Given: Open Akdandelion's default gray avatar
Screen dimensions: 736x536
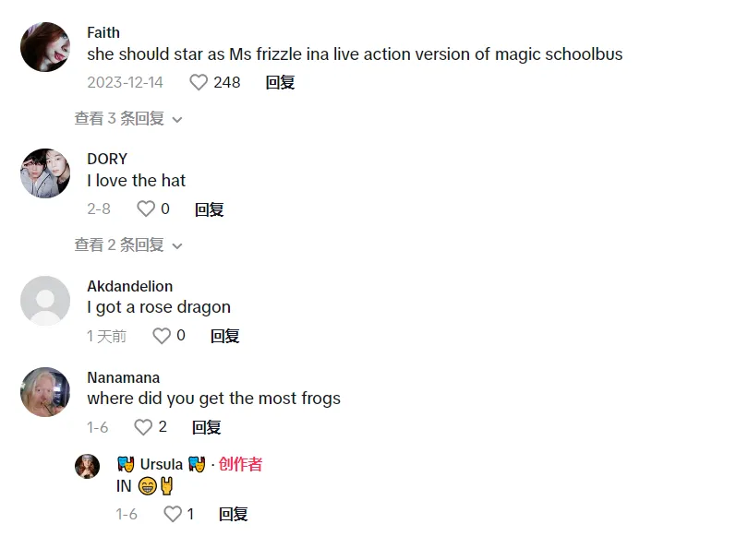Looking at the screenshot, I should 45,301.
